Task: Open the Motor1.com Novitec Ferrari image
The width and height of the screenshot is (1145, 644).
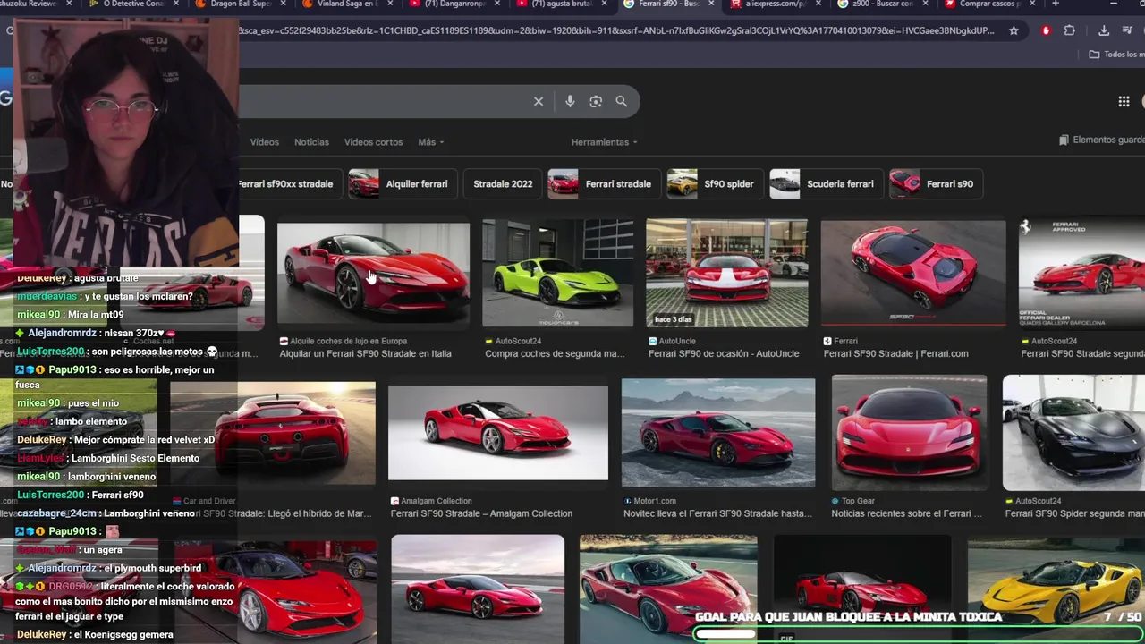Action: coord(718,433)
